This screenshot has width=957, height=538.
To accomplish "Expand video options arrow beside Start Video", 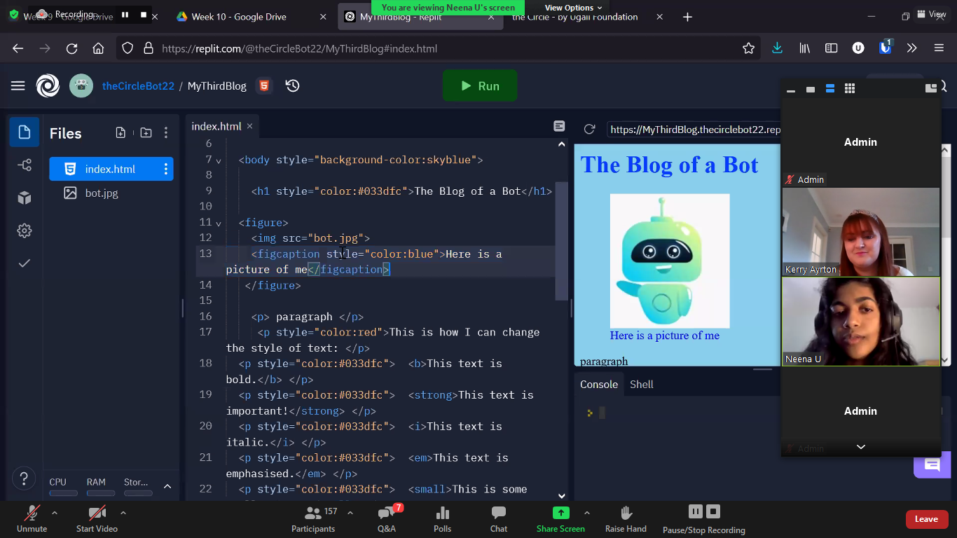I will (x=123, y=512).
